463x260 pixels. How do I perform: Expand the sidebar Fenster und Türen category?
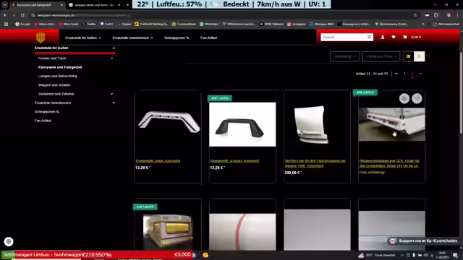click(x=111, y=58)
